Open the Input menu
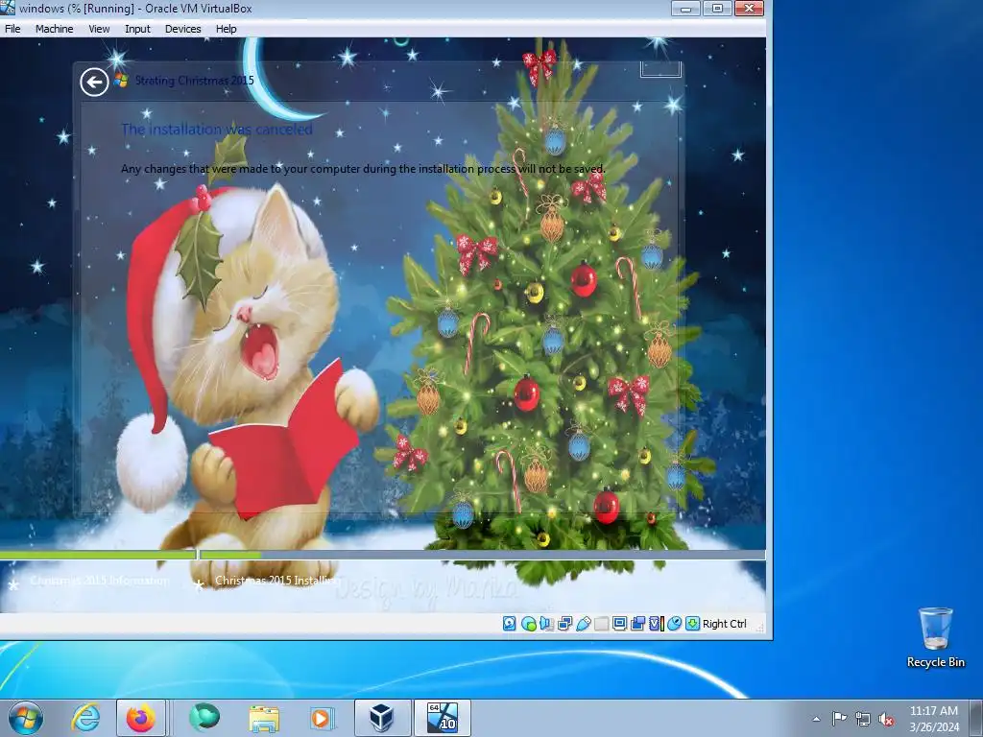 pos(137,29)
